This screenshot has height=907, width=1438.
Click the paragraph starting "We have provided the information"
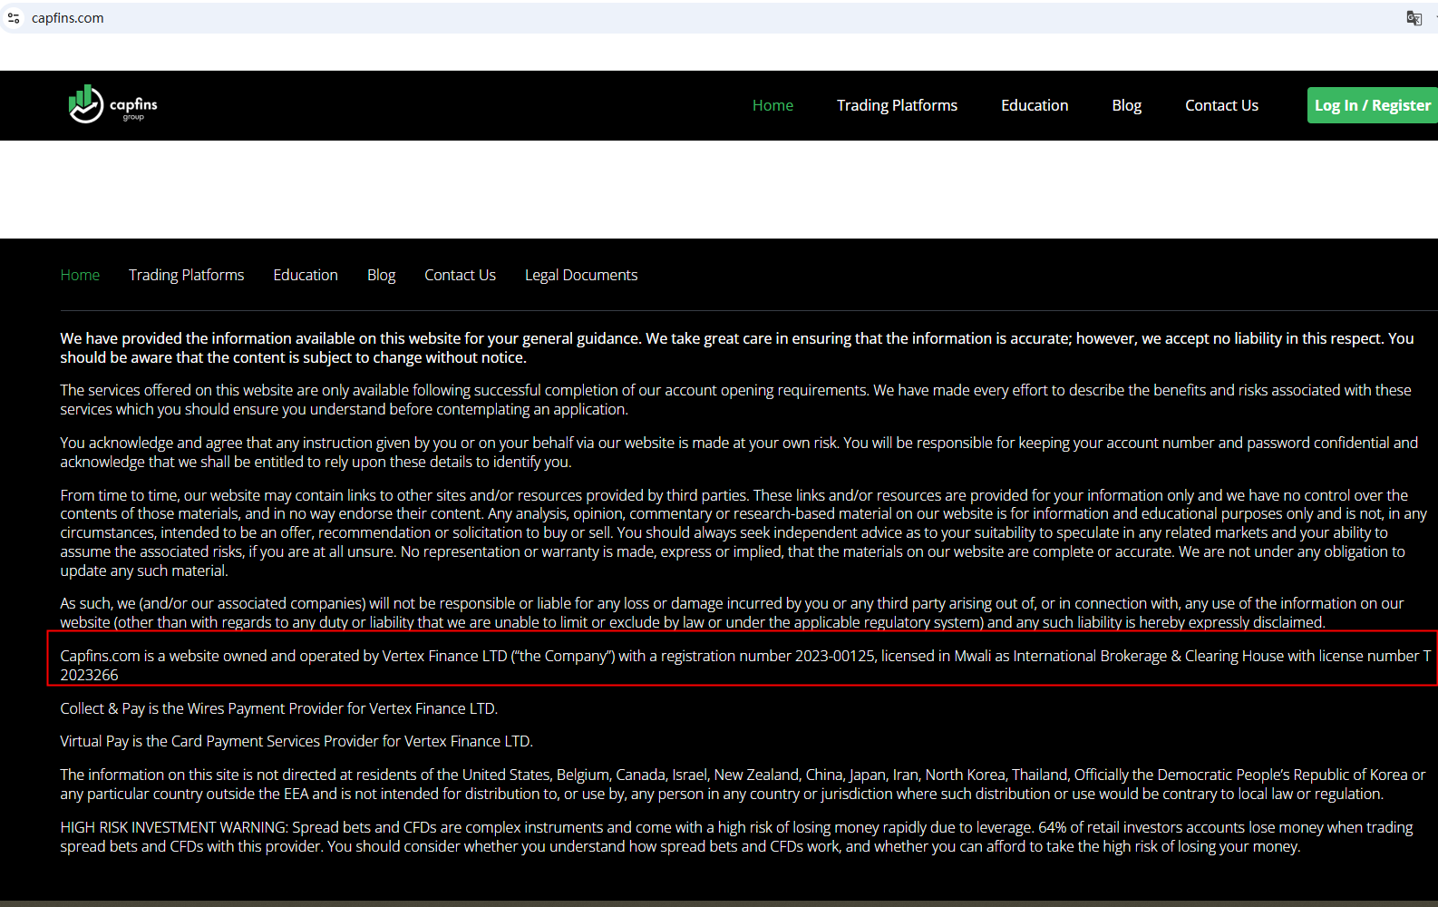[x=737, y=348]
